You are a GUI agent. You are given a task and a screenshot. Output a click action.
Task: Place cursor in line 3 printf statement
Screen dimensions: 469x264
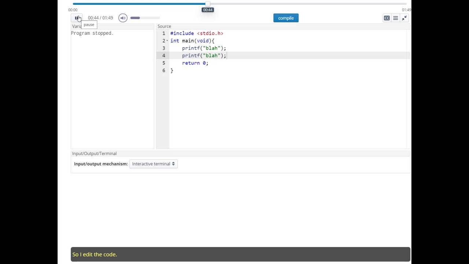coord(204,48)
